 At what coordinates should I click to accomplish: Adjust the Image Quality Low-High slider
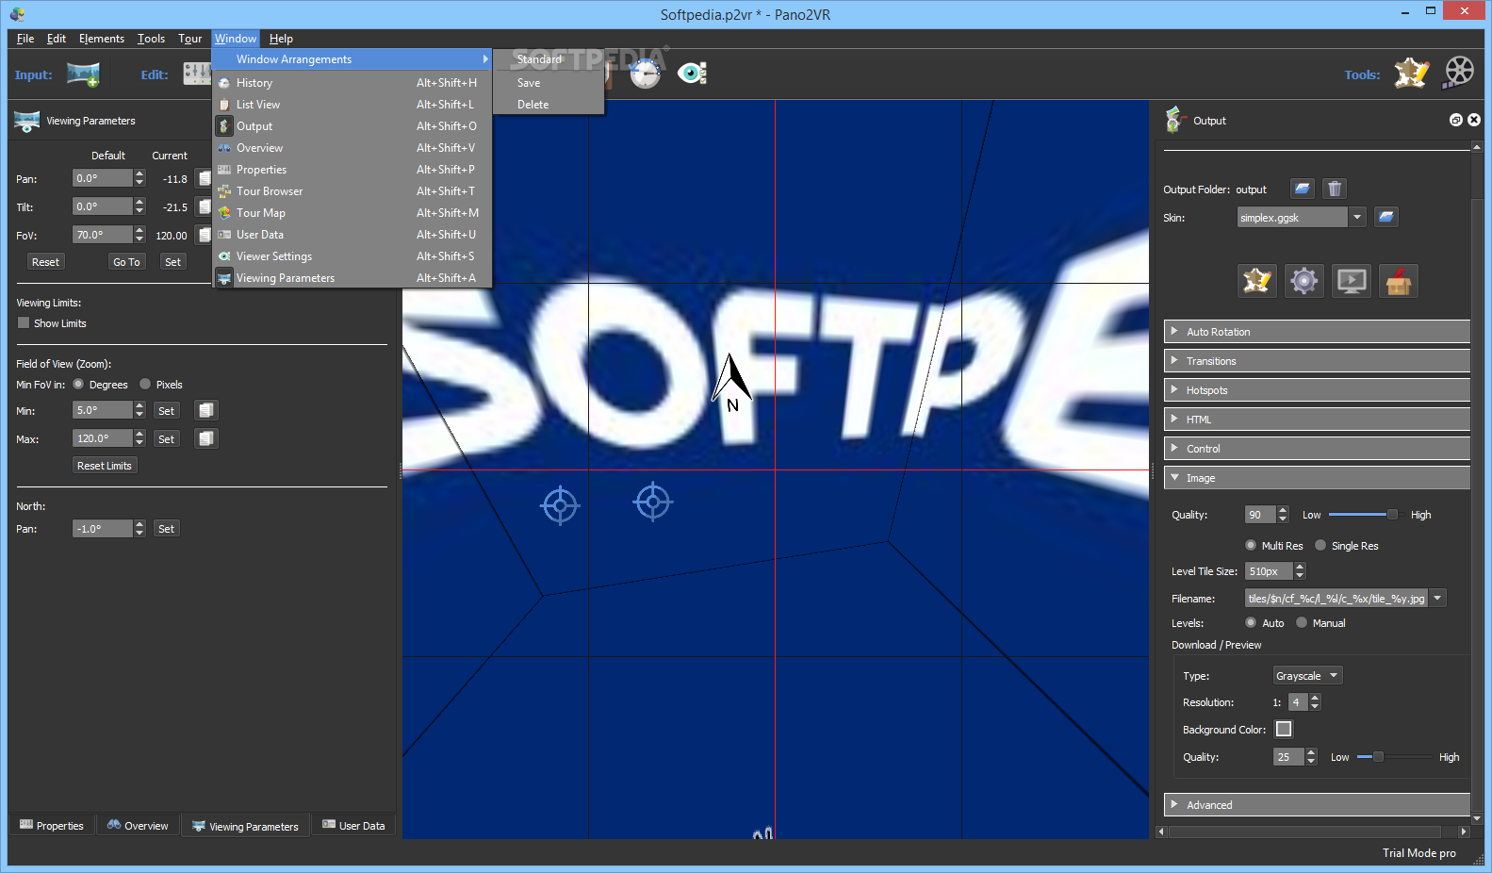coord(1364,515)
